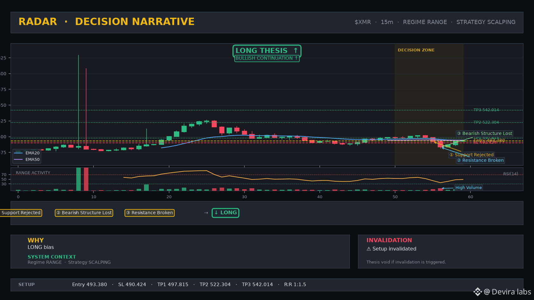This screenshot has height=300, width=534.
Task: Click the x-axis tick labeled 30
Action: pyautogui.click(x=244, y=197)
